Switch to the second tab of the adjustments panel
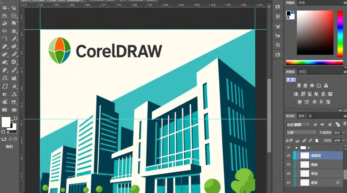The width and height of the screenshot is (347, 193). coord(302,72)
